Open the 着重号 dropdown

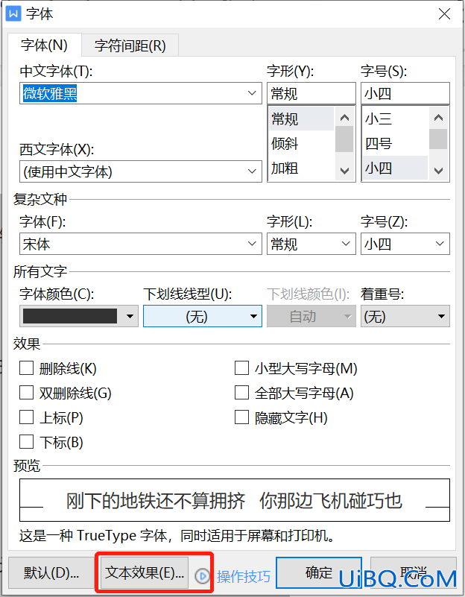(405, 316)
